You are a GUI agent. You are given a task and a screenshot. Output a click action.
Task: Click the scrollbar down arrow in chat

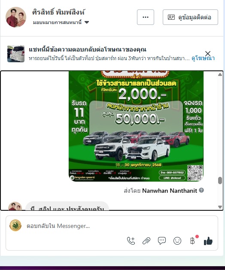(x=220, y=207)
